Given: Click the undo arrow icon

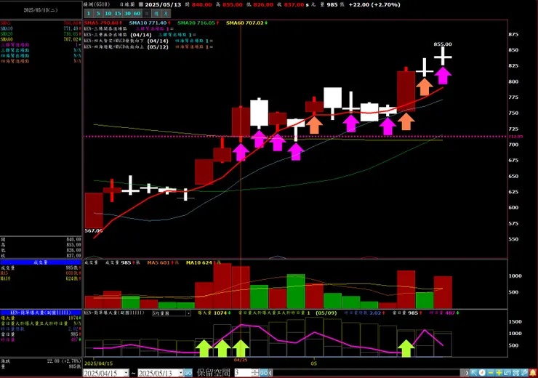Looking at the screenshot, I should [x=507, y=373].
